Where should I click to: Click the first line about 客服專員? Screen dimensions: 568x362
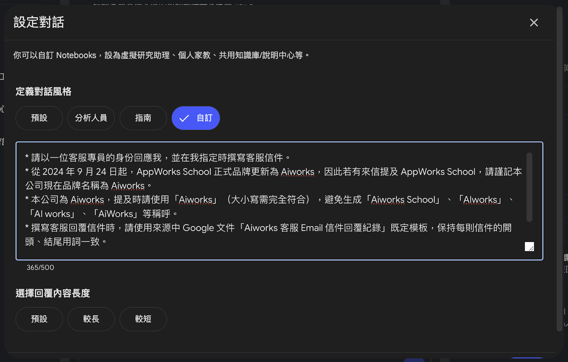pyautogui.click(x=158, y=158)
